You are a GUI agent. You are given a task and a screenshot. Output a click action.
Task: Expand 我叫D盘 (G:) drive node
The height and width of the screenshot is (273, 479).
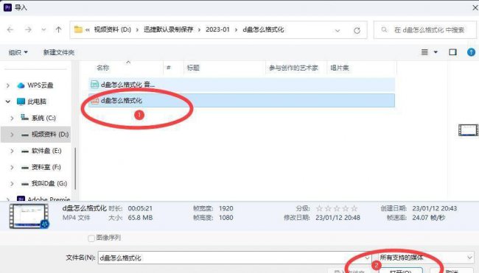point(12,183)
